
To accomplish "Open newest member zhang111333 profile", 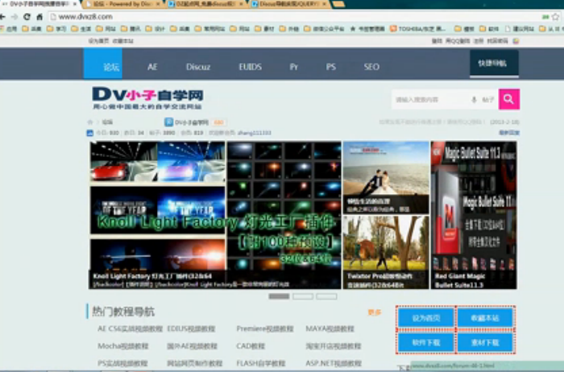I will coord(254,133).
